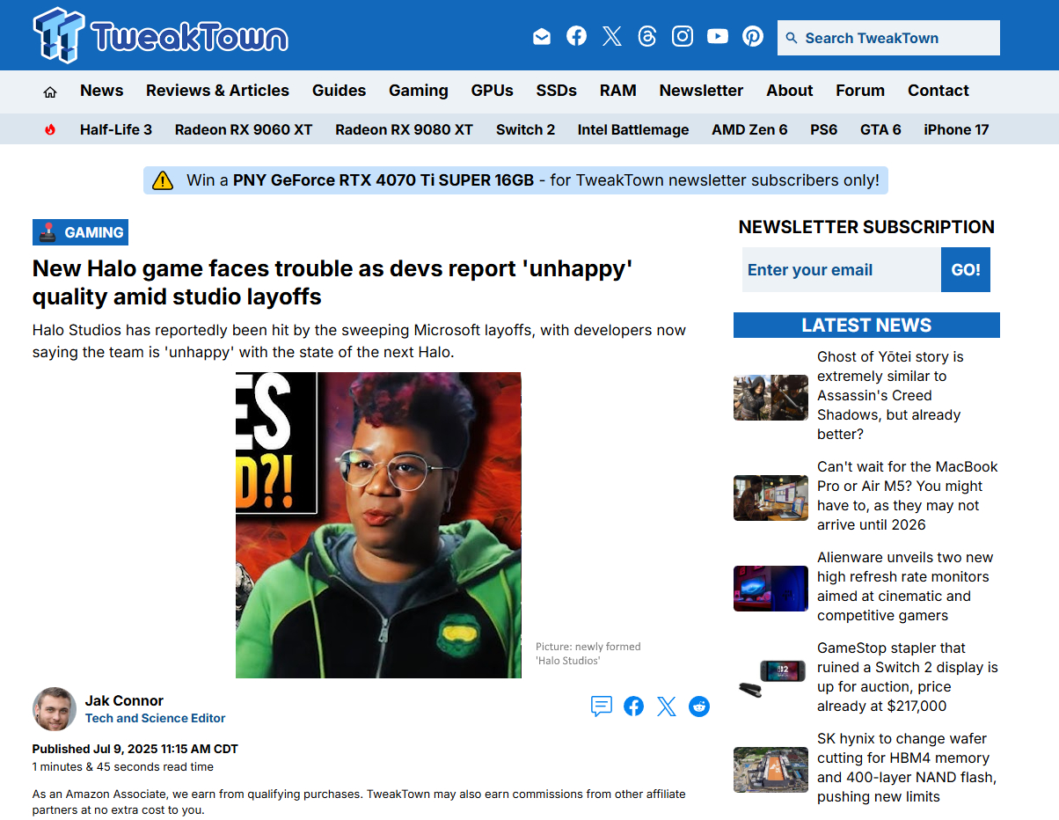Open the SK hynix HBM4 headline

click(907, 767)
